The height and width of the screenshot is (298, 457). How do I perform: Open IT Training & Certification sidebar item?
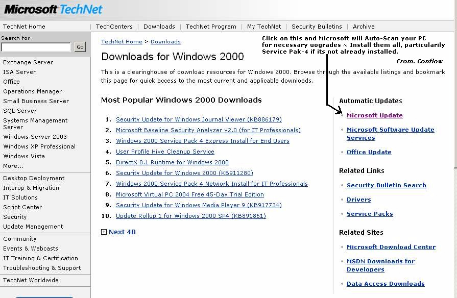(40, 258)
